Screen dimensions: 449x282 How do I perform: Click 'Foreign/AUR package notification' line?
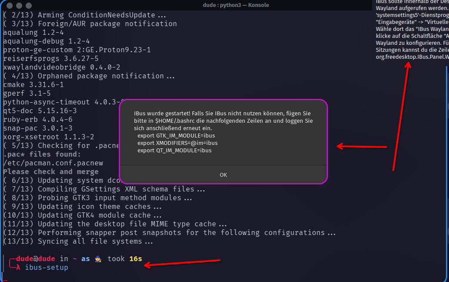point(90,24)
